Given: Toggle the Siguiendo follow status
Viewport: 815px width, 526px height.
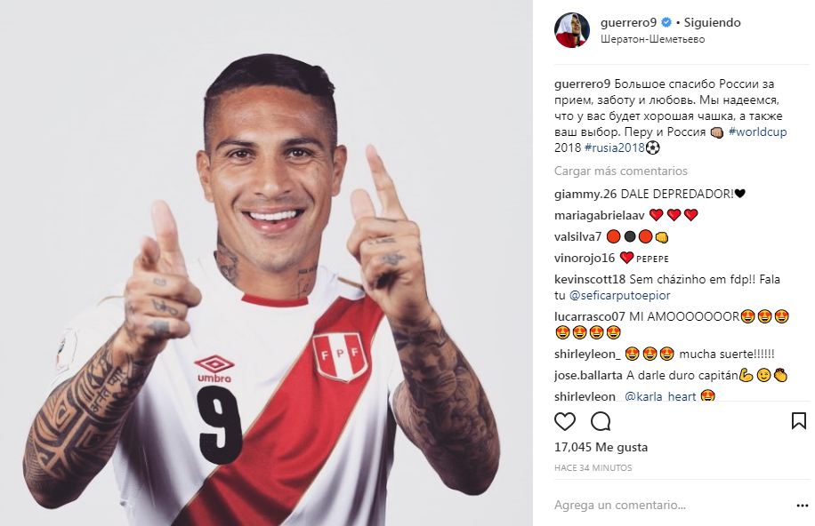Looking at the screenshot, I should click(712, 22).
